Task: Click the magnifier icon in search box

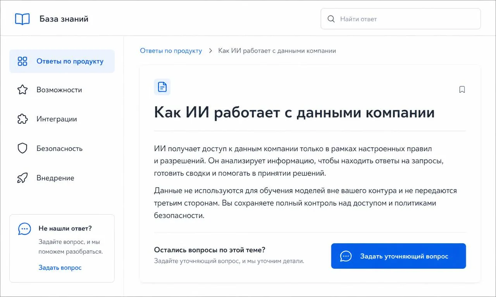Action: pos(331,19)
